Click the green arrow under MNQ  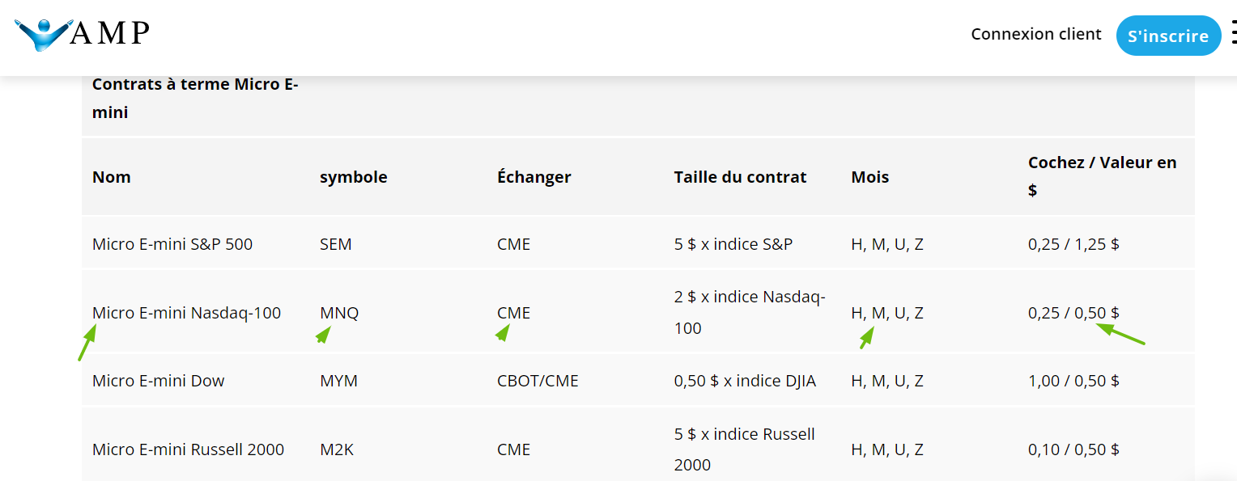tap(324, 334)
